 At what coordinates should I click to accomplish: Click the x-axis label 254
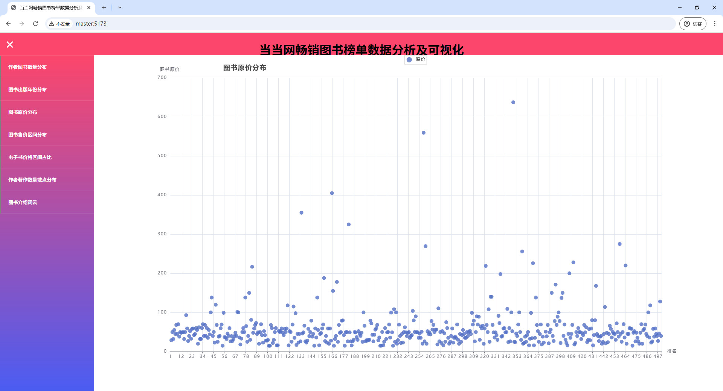point(419,356)
